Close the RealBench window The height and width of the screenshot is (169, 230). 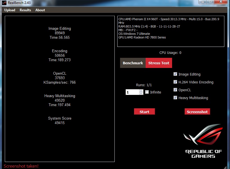tap(221, 2)
